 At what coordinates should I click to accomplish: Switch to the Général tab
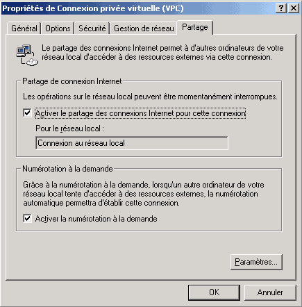click(24, 28)
